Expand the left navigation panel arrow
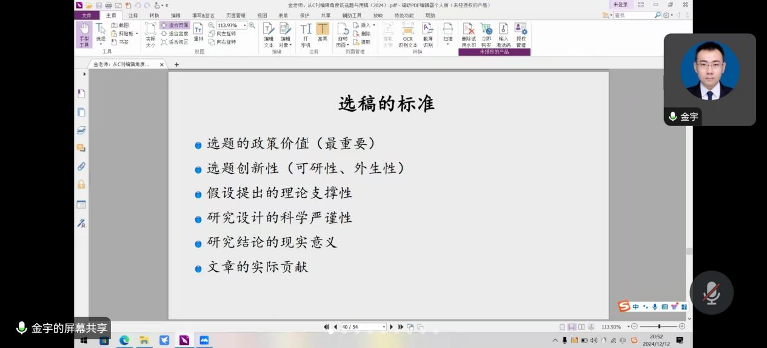 [84, 74]
